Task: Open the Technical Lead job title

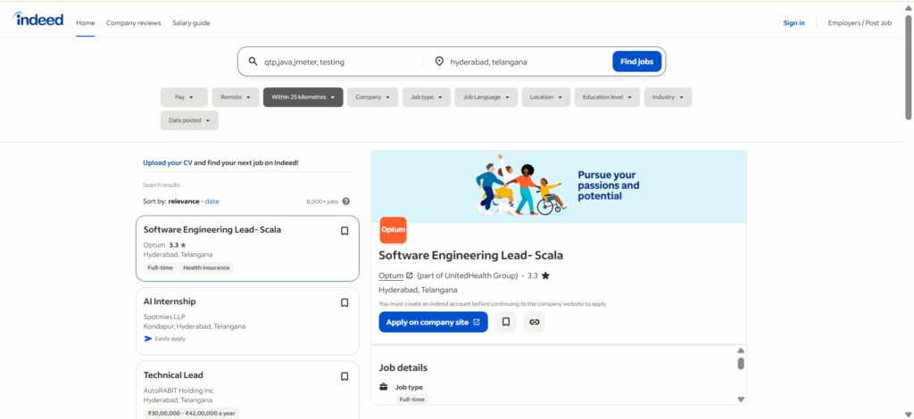Action: click(x=173, y=375)
